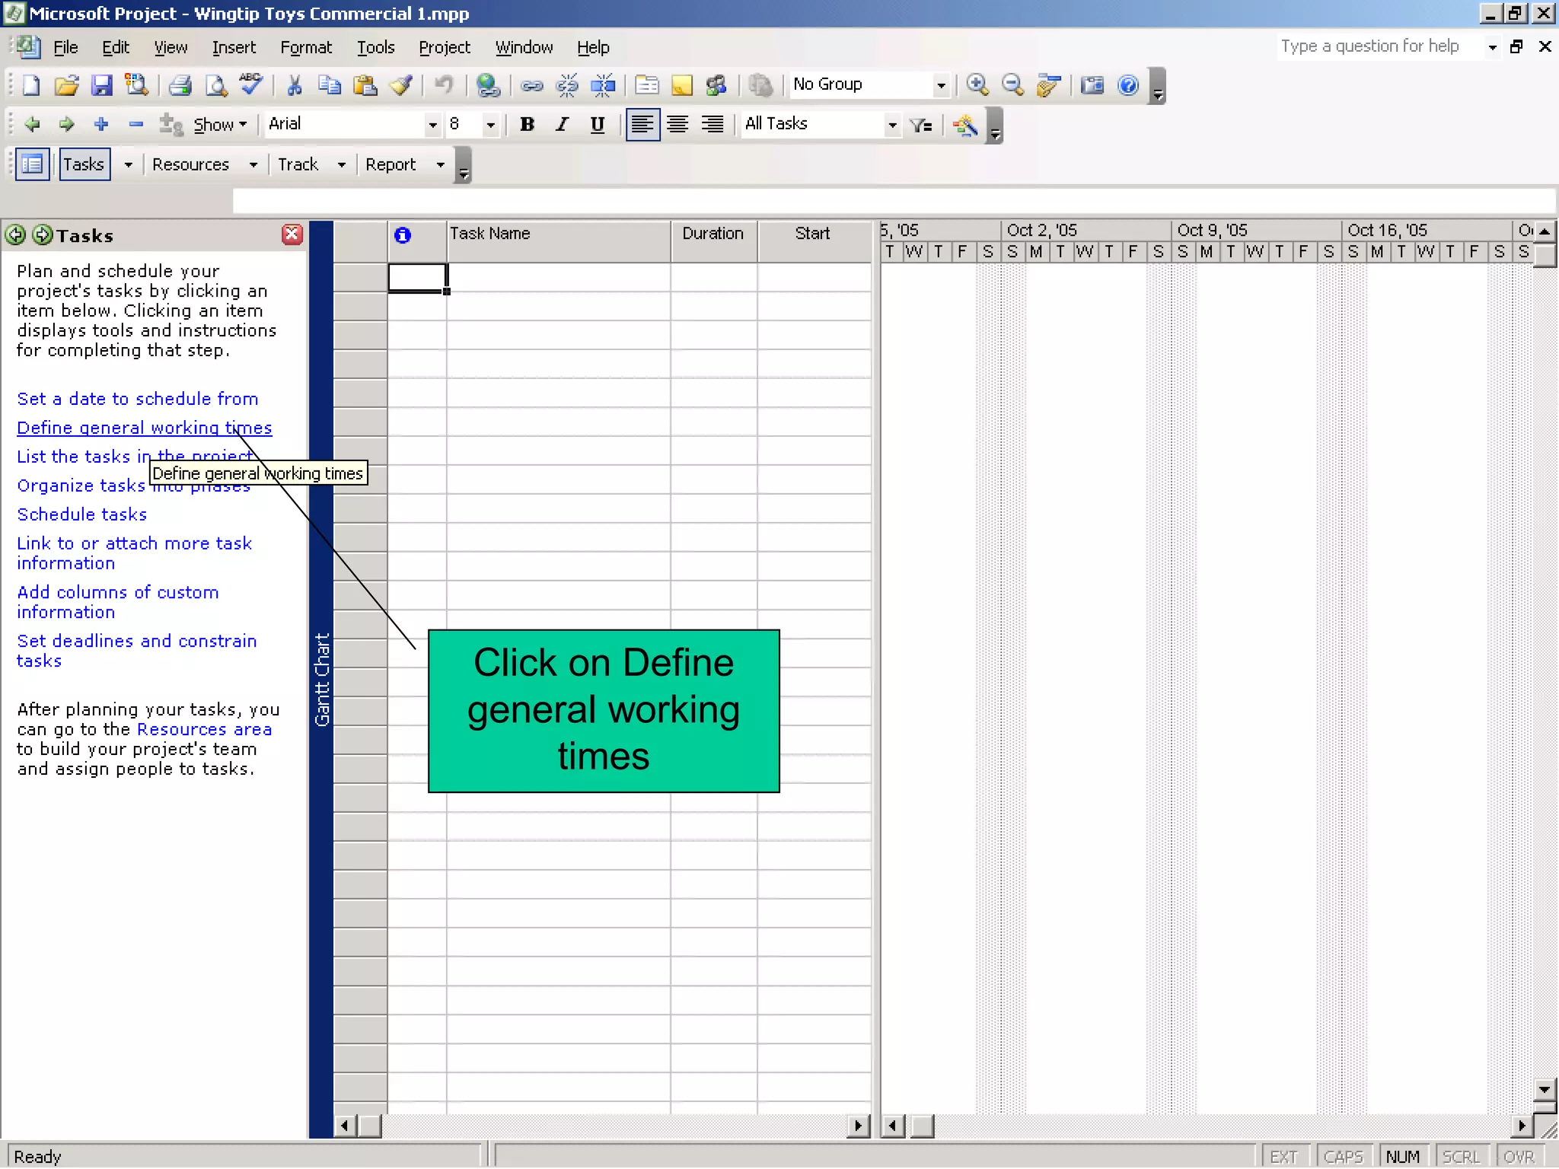
Task: Launch the Gantt Chart Wizard icon
Action: [965, 125]
